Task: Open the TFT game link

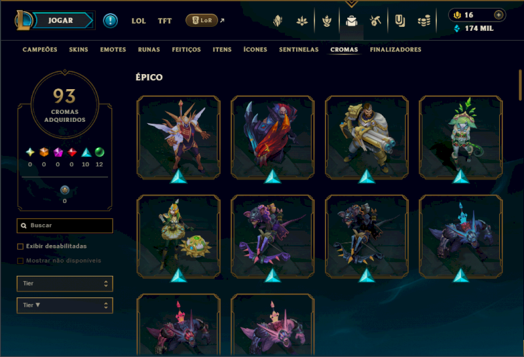Action: [x=165, y=21]
